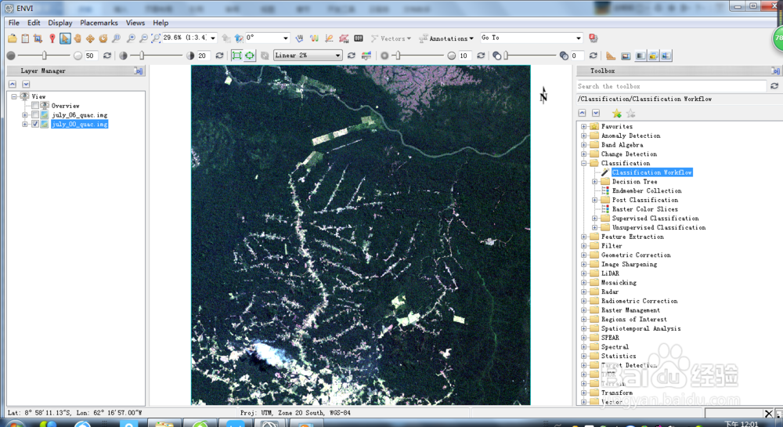The height and width of the screenshot is (427, 783).
Task: Click the Zoom Out magnifier icon
Action: (x=143, y=38)
